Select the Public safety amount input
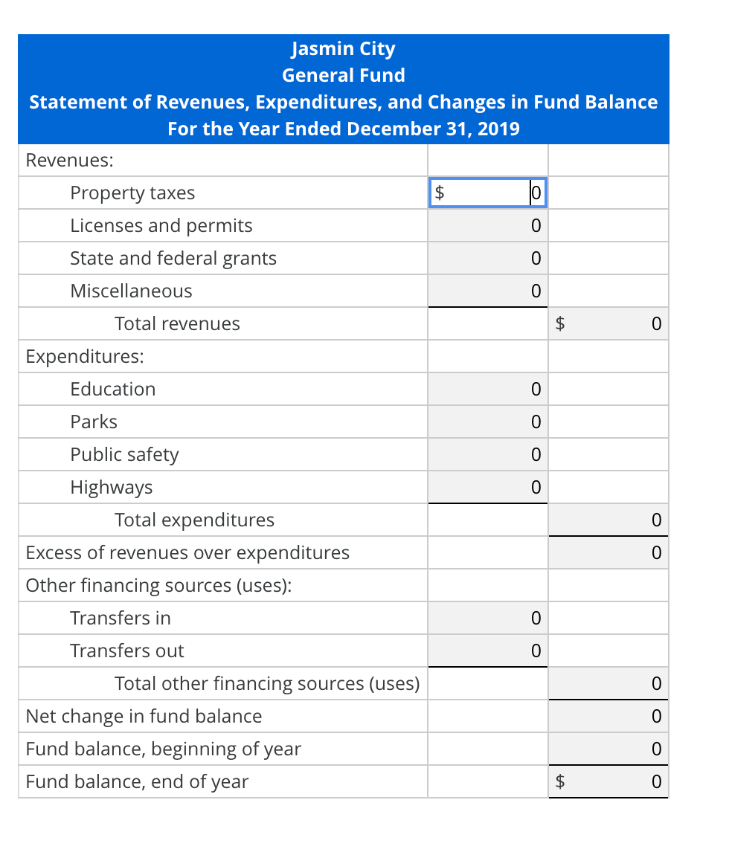The height and width of the screenshot is (852, 729). (x=487, y=454)
